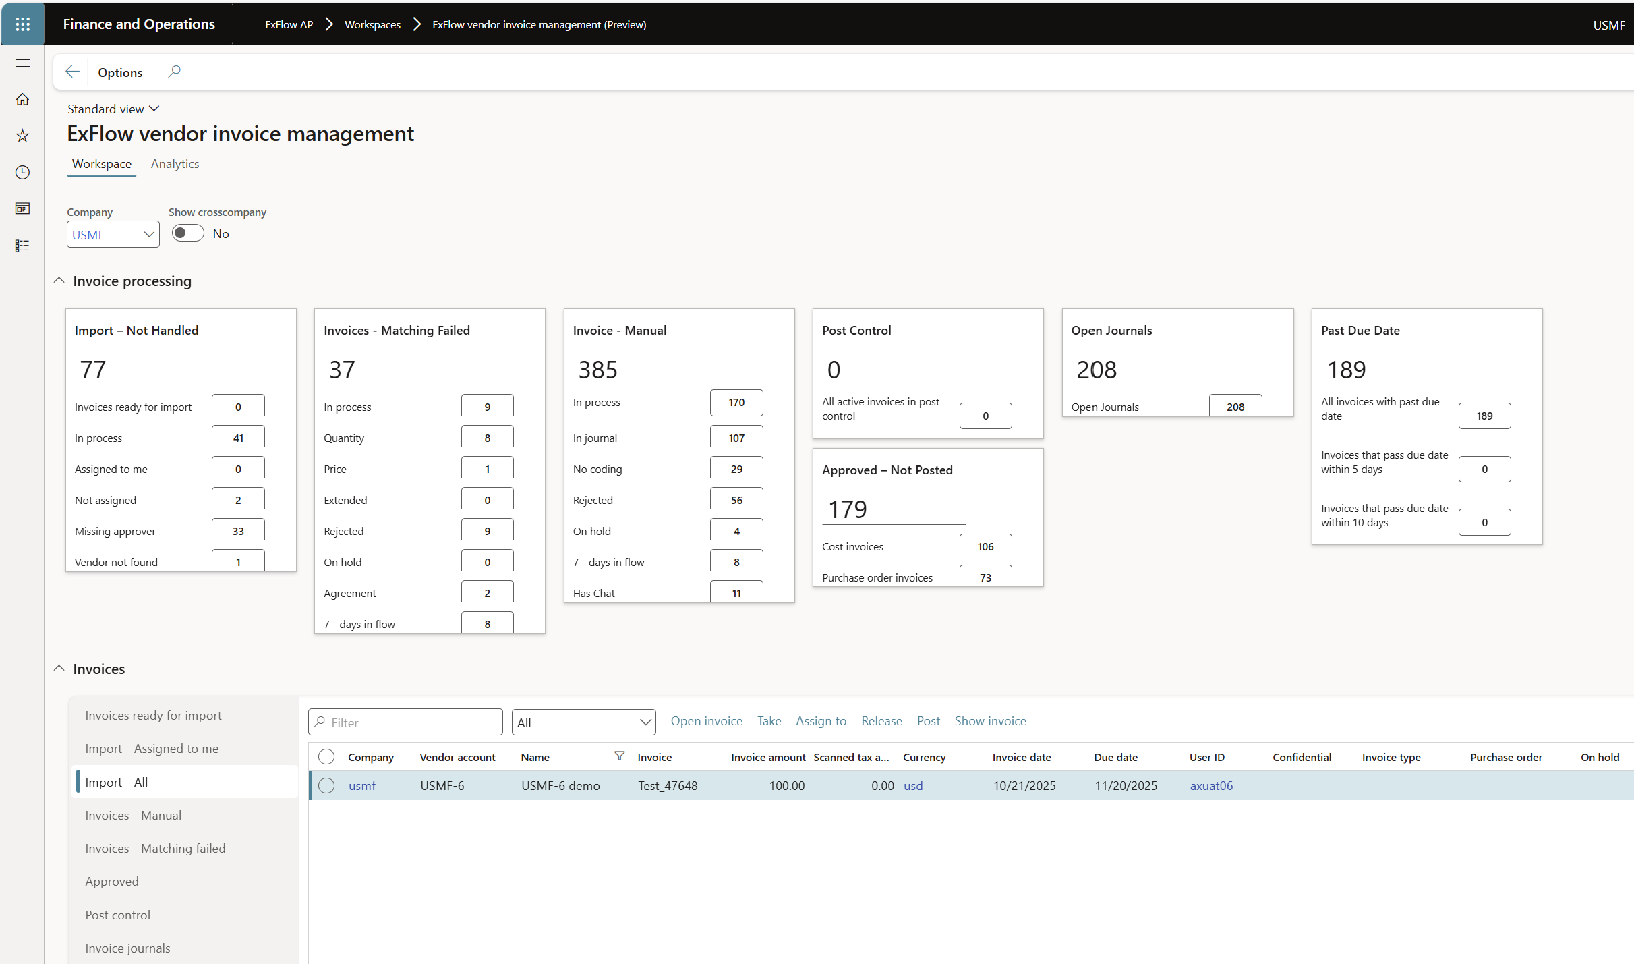Open the app launcher waffle icon
Screen dimensions: 1634x964
pos(22,24)
